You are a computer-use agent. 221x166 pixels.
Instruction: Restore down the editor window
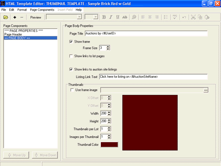211,4
